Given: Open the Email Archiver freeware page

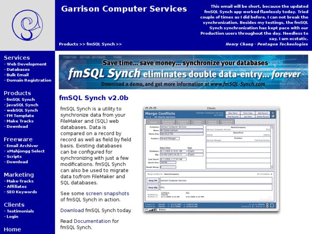Looking at the screenshot, I should [22, 146].
